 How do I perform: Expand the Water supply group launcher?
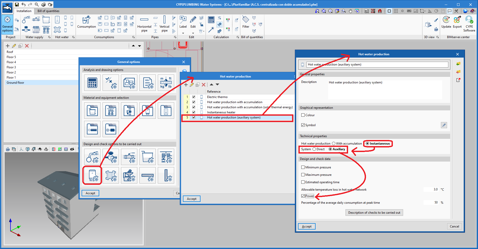(x=49, y=37)
